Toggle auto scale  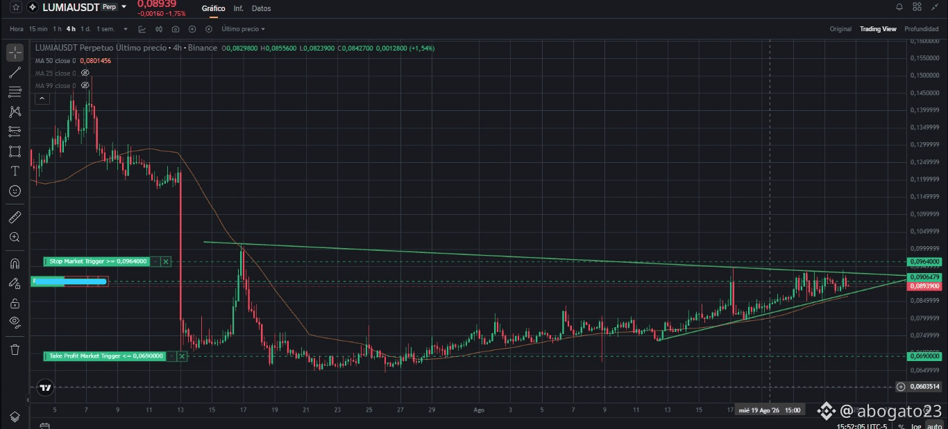pyautogui.click(x=934, y=427)
